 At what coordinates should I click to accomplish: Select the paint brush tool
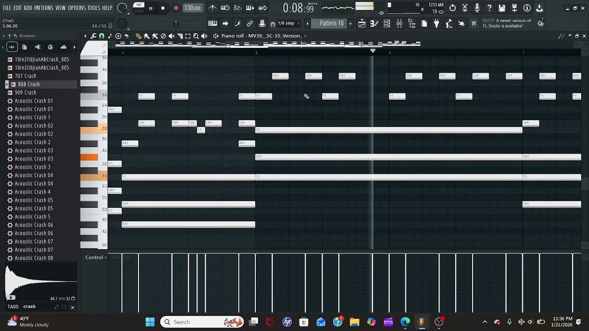[147, 36]
